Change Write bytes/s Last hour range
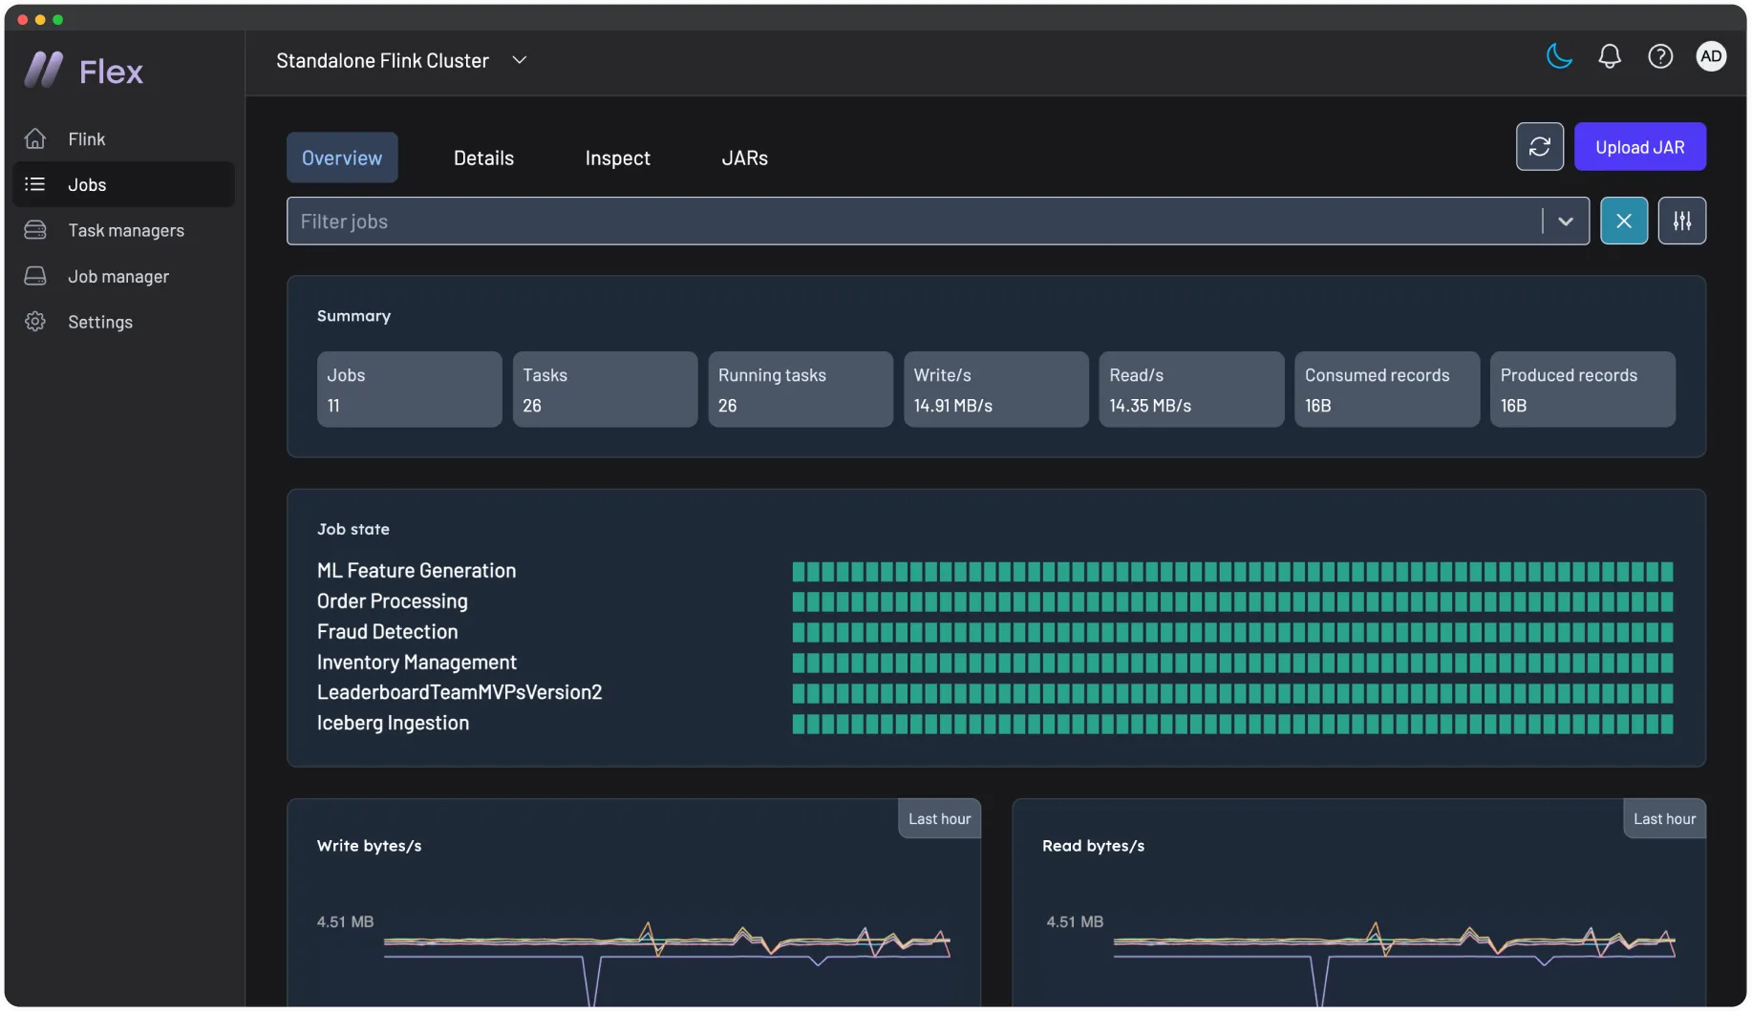Screen dimensions: 1752x1012 point(938,819)
